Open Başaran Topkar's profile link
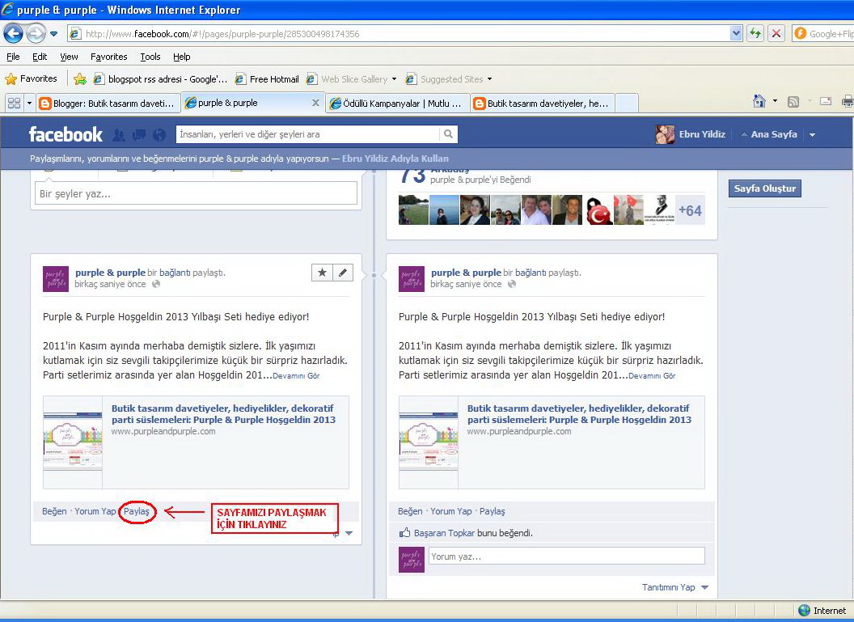The height and width of the screenshot is (622, 854). [x=445, y=533]
